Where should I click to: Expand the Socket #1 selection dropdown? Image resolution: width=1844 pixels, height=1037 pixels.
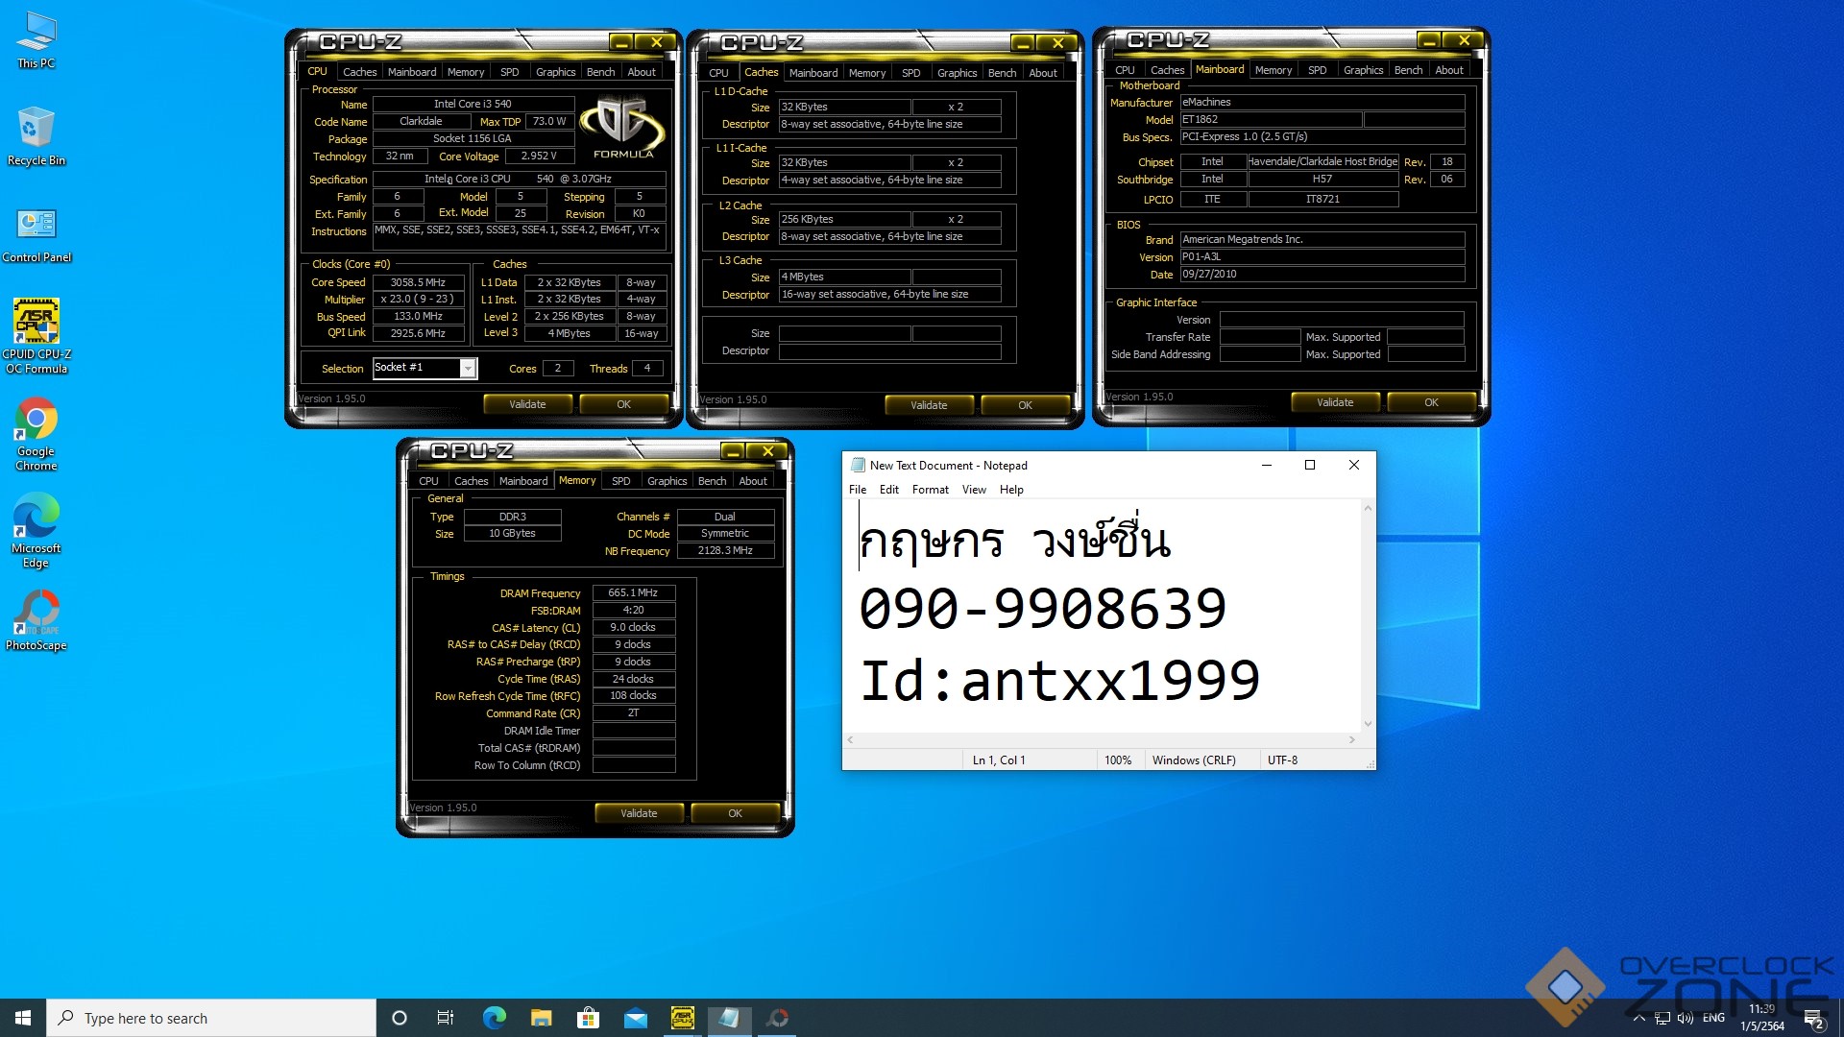tap(468, 369)
